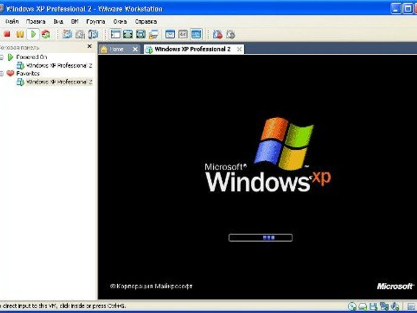The image size is (417, 313).
Task: Click the Appliance view toolbar icon
Action: pyautogui.click(x=183, y=34)
